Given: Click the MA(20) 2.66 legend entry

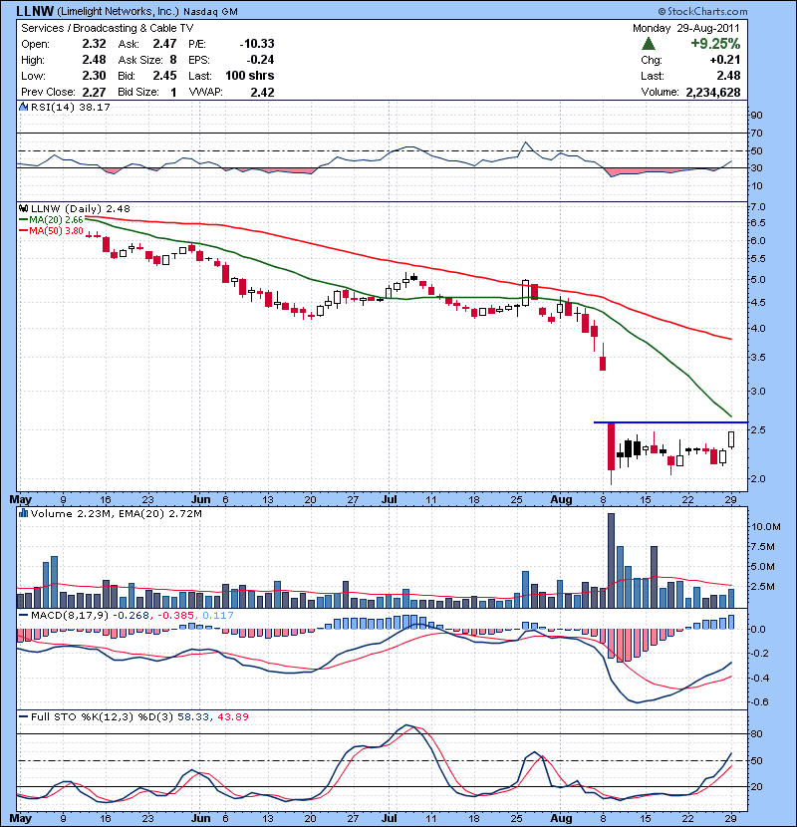Looking at the screenshot, I should click(x=51, y=219).
